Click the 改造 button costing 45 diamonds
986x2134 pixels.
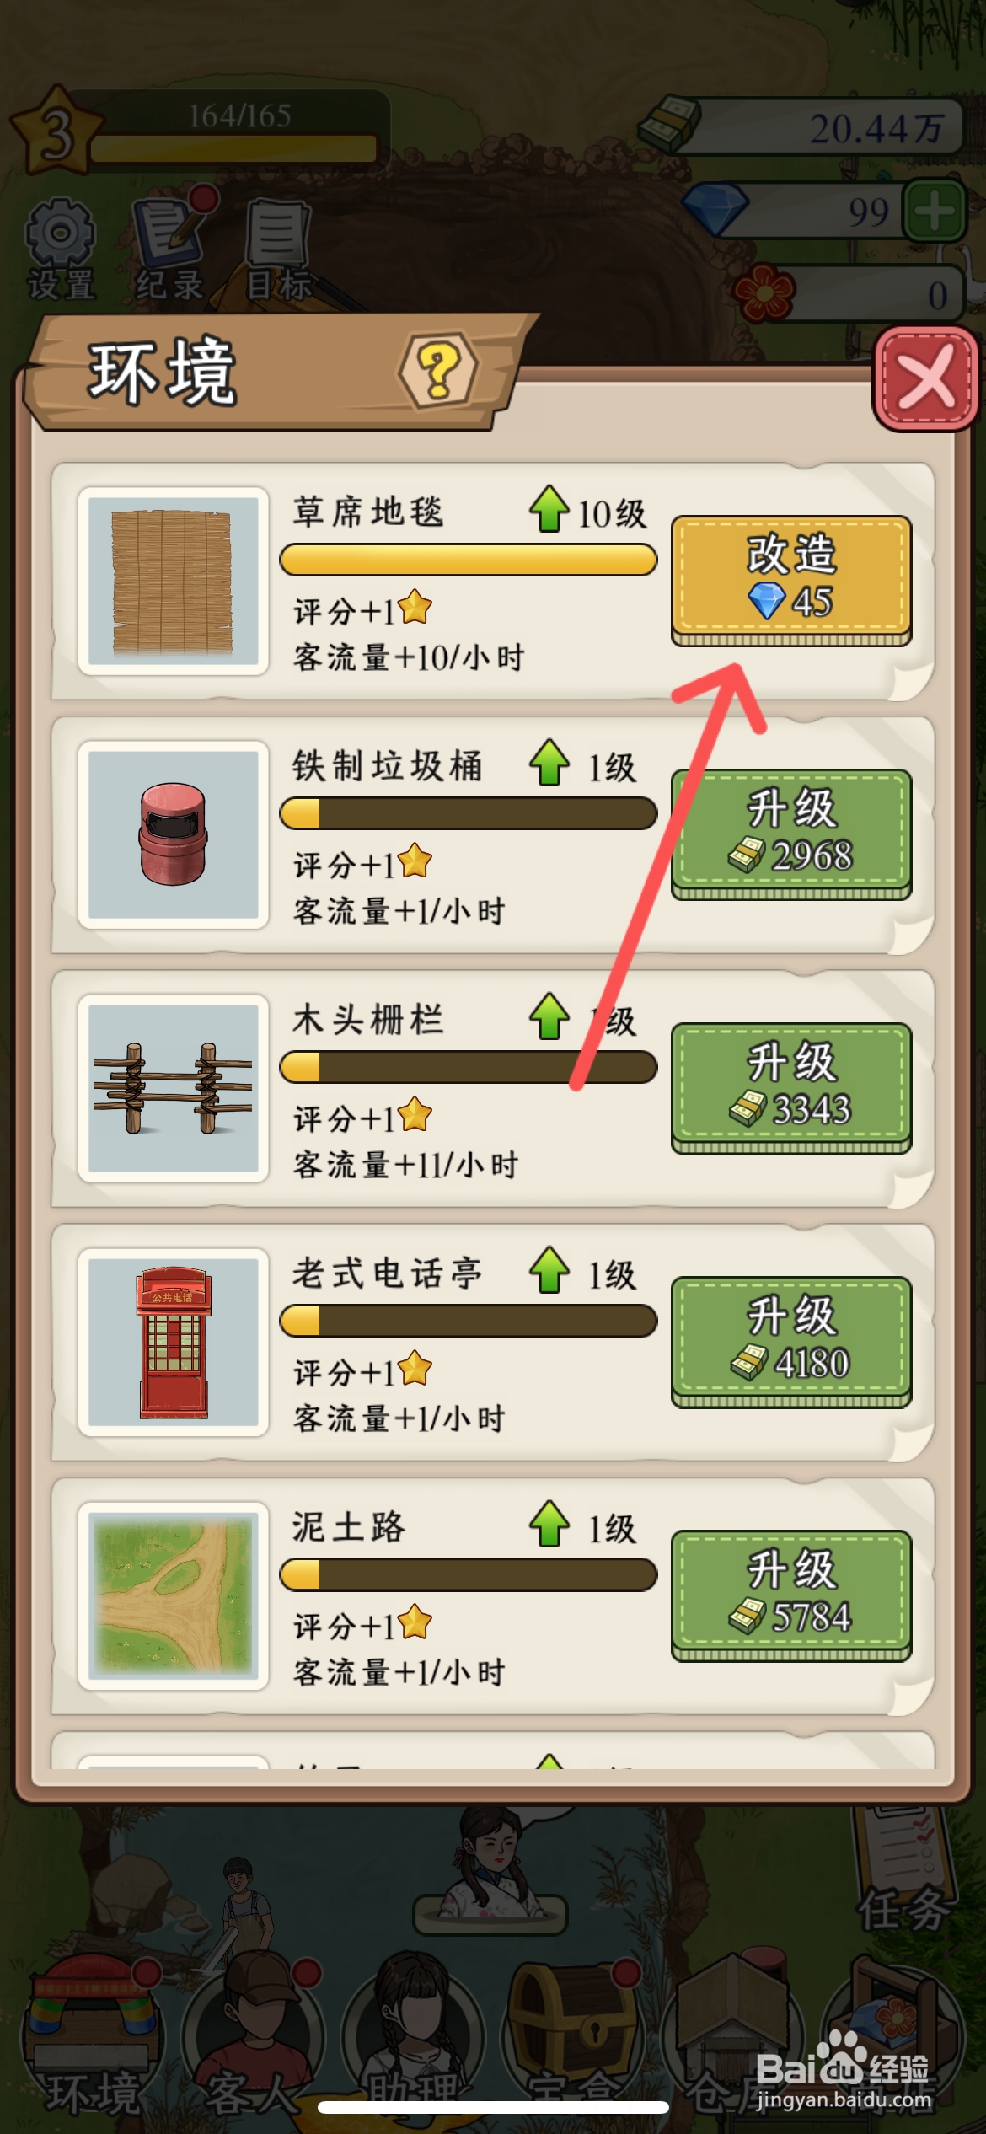pyautogui.click(x=790, y=580)
